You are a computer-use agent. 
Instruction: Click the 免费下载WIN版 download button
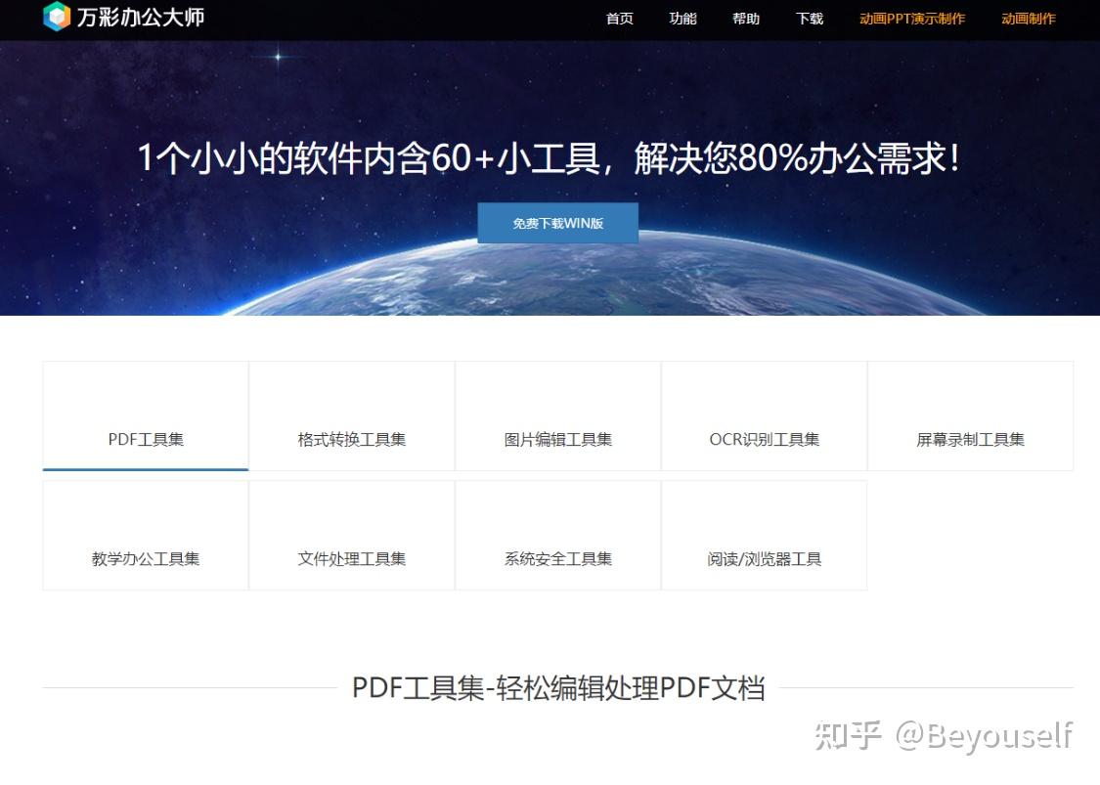tap(557, 223)
